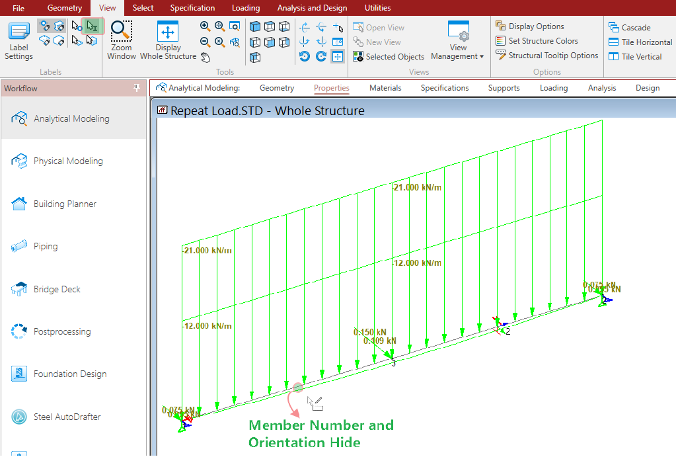Screen dimensions: 676x457
Task: Open the Supports page
Action: pos(504,88)
